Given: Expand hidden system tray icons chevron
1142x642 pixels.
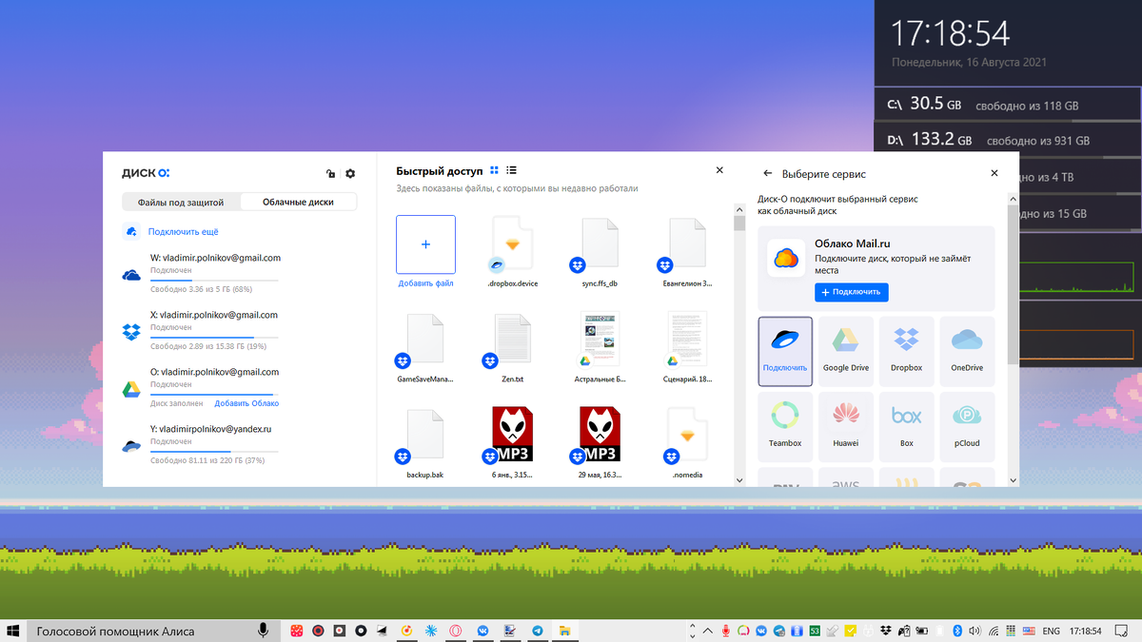Looking at the screenshot, I should click(706, 631).
